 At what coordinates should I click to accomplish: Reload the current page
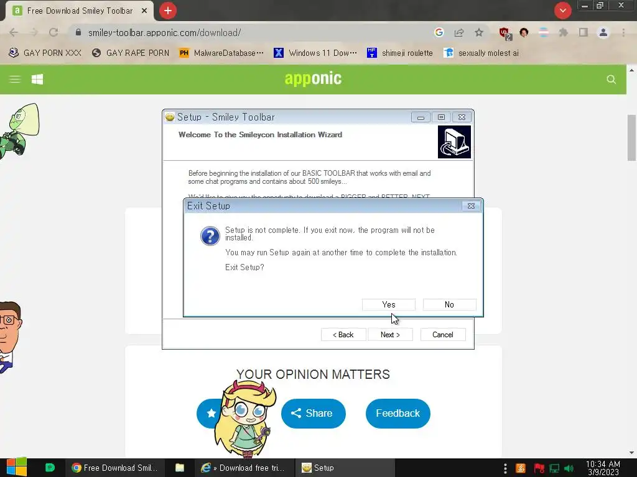(53, 32)
